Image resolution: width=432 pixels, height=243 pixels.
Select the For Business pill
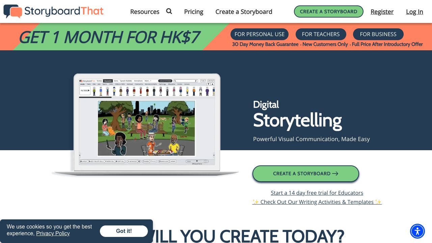(378, 34)
